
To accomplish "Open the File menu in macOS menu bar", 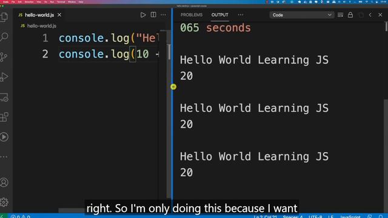I will pos(13,2).
